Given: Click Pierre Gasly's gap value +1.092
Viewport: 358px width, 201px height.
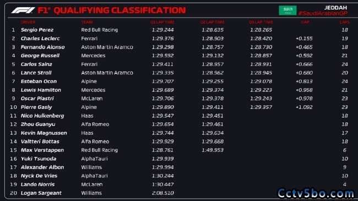Looking at the screenshot, I should pos(304,107).
